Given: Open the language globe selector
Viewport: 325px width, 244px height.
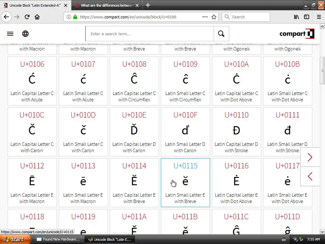Looking at the screenshot, I should click(x=25, y=34).
